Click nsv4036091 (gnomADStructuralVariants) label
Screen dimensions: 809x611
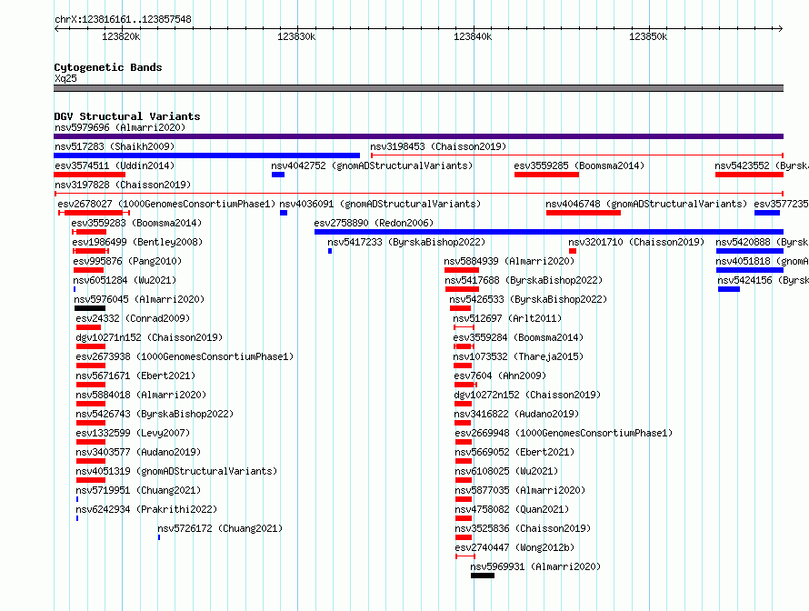point(380,204)
